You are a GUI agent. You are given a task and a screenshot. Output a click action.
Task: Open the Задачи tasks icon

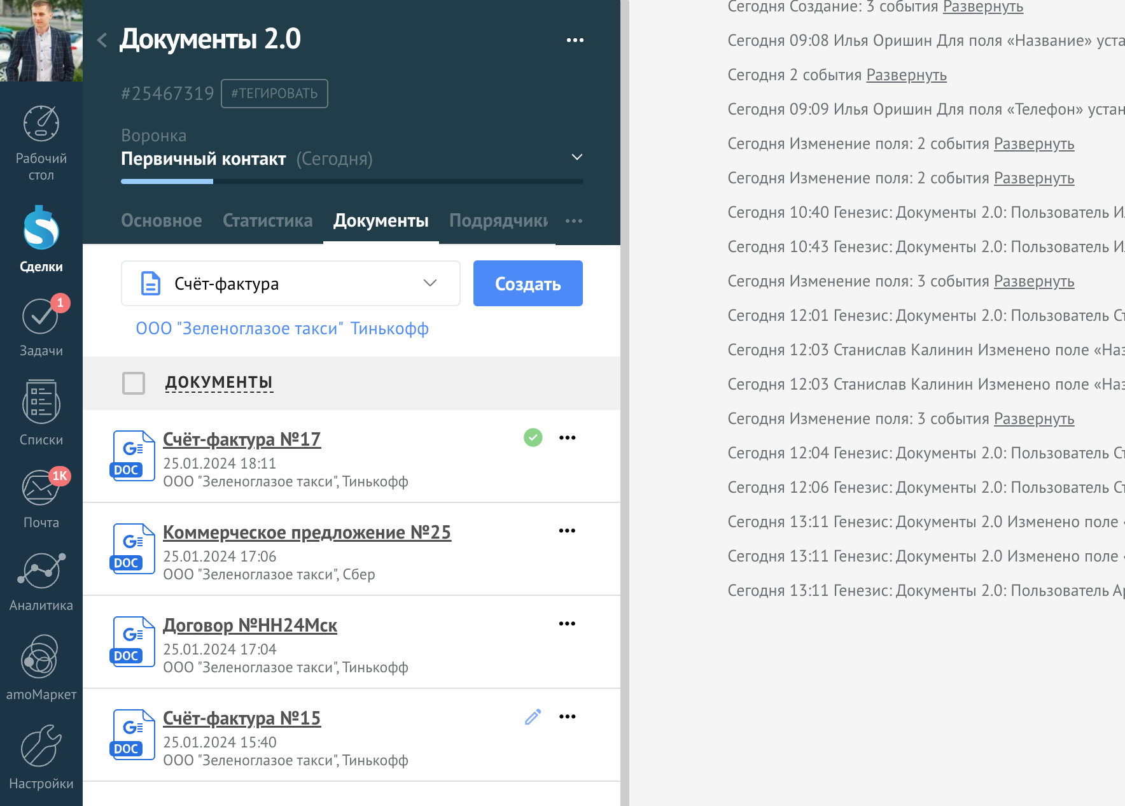point(41,316)
